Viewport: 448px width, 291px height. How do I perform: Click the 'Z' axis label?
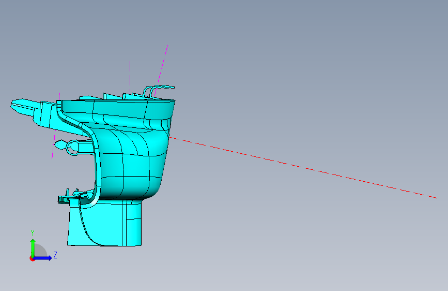[55, 255]
